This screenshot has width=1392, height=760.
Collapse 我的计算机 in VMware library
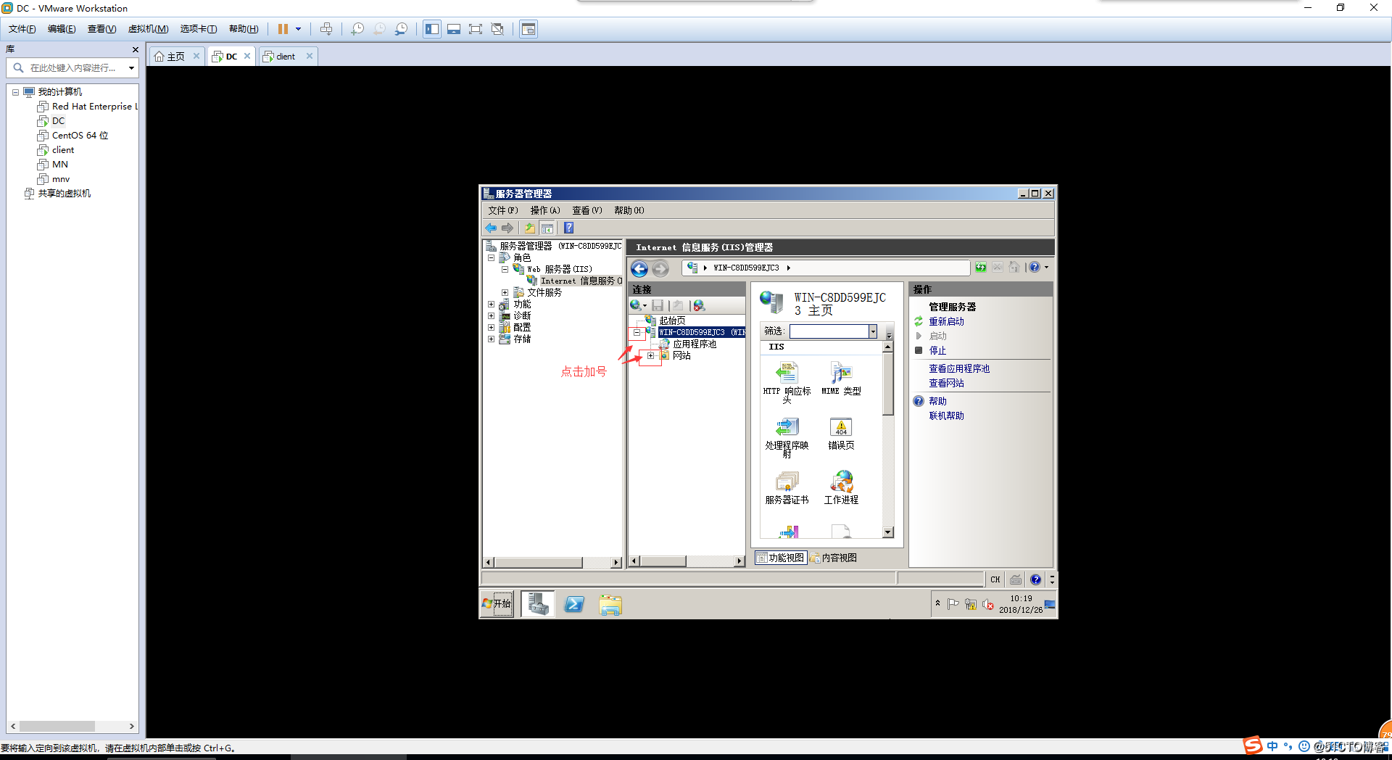pyautogui.click(x=15, y=92)
